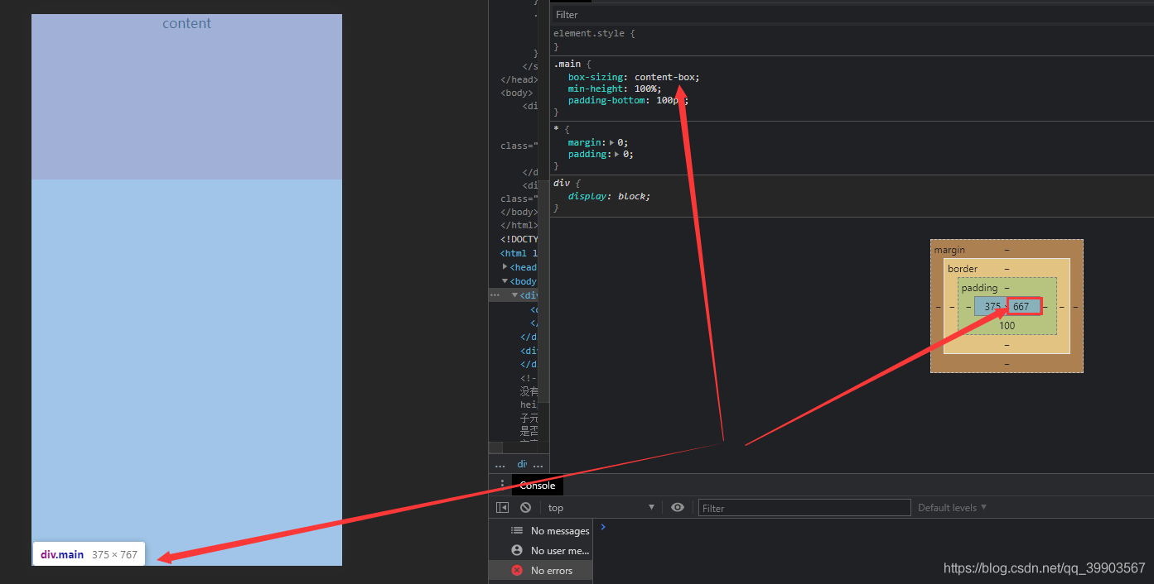Create live expression with the eye icon
The width and height of the screenshot is (1154, 584).
678,508
